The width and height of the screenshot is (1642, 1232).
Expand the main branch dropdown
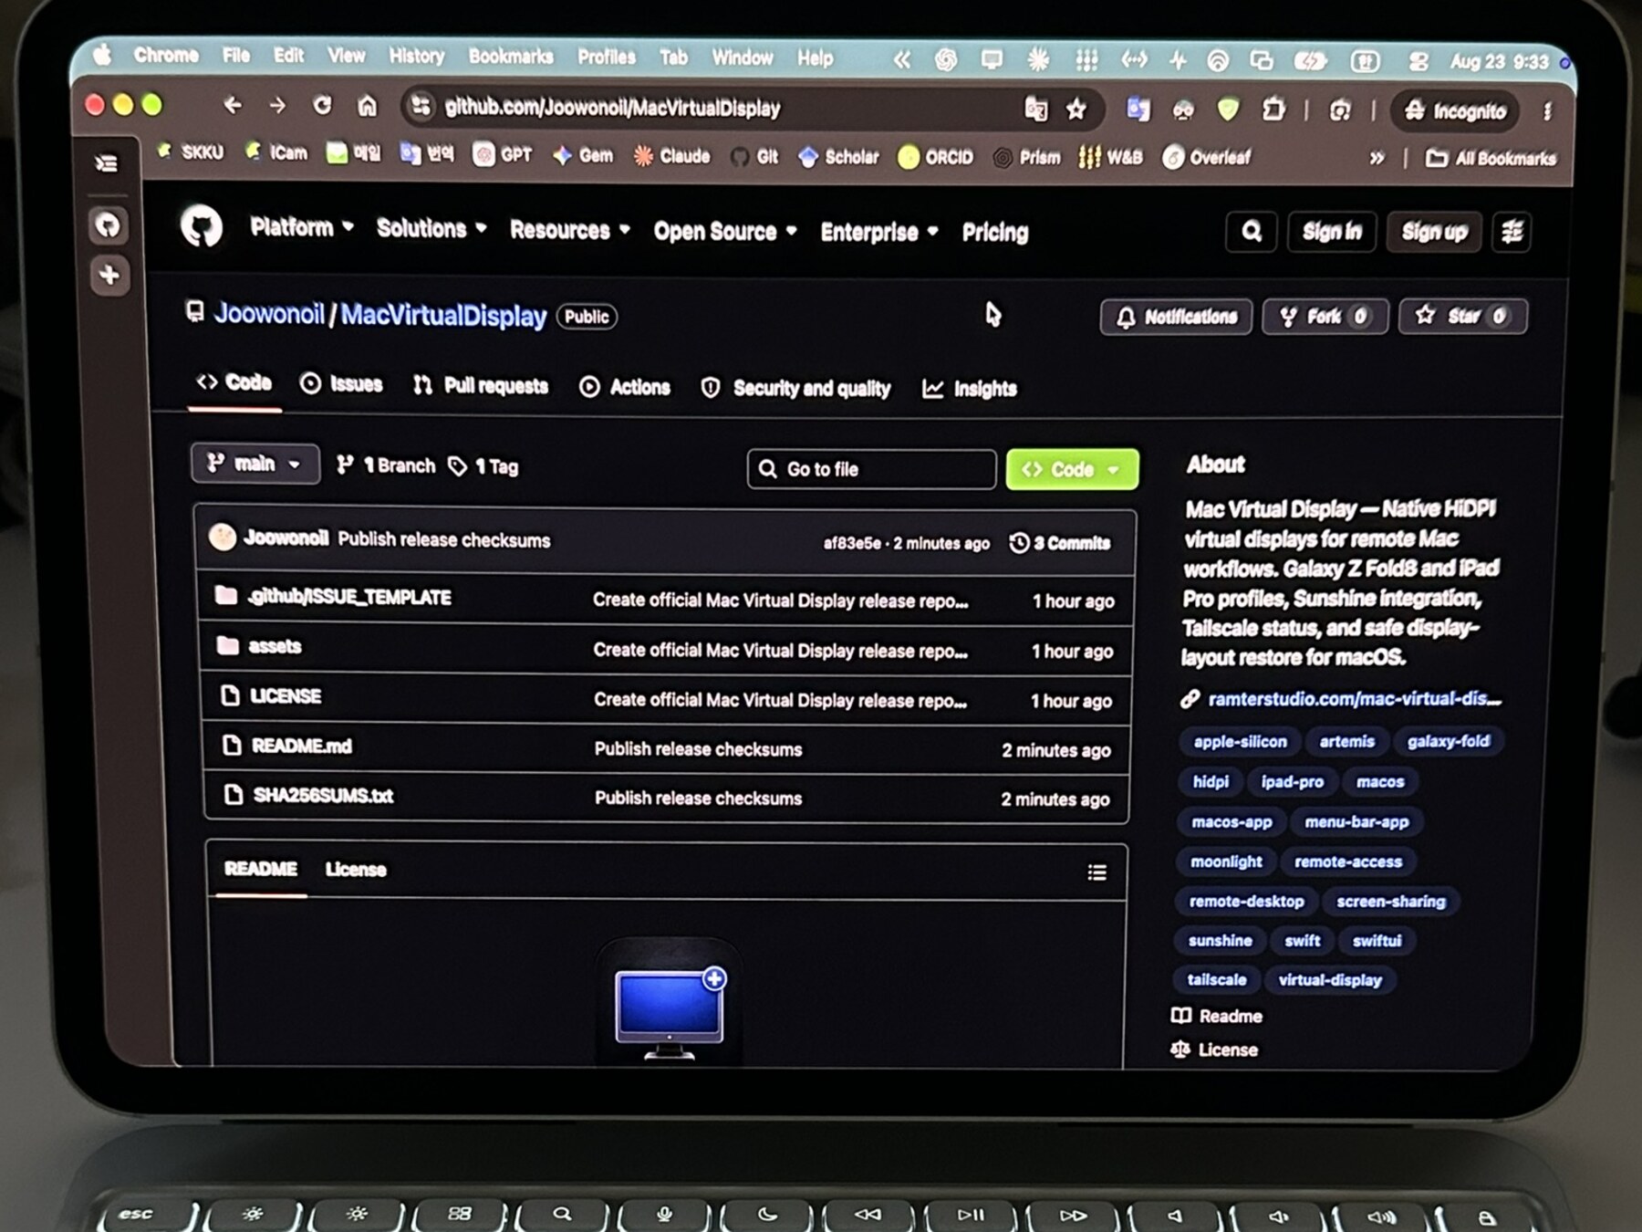point(255,464)
